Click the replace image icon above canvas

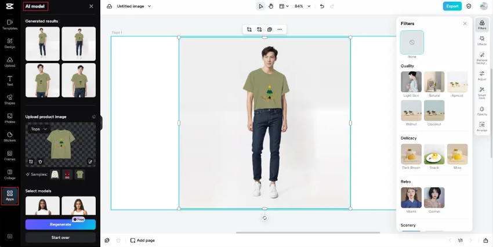(259, 30)
